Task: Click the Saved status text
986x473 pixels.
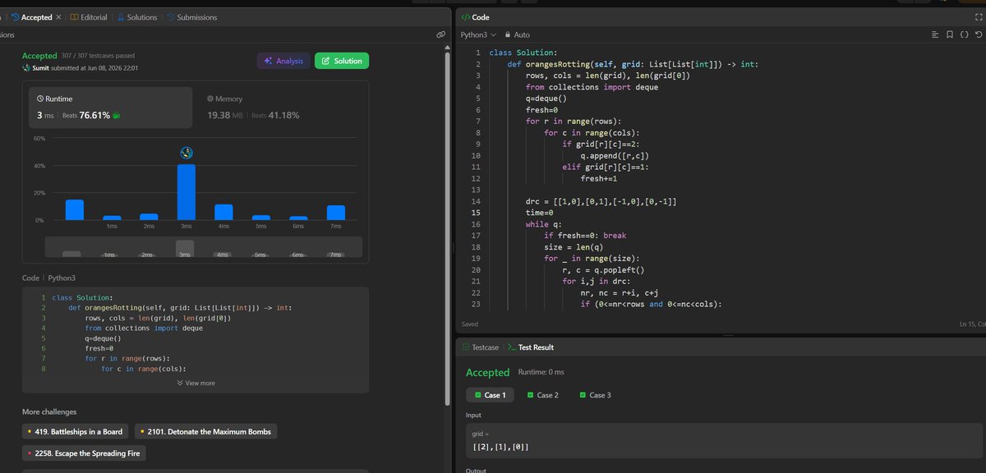Action: click(470, 324)
